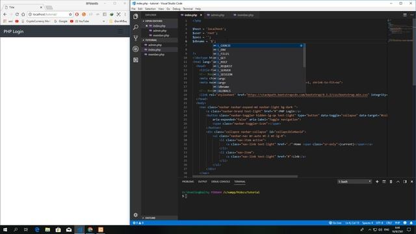Click the editor horizontal scrollbar
416x234 pixels.
pyautogui.click(x=244, y=176)
